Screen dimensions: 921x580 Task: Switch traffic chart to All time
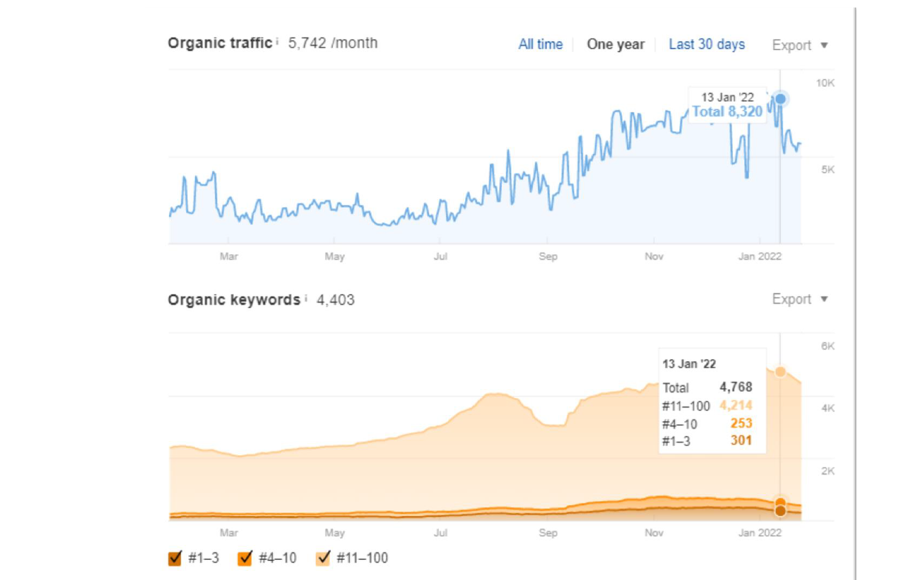pos(540,44)
